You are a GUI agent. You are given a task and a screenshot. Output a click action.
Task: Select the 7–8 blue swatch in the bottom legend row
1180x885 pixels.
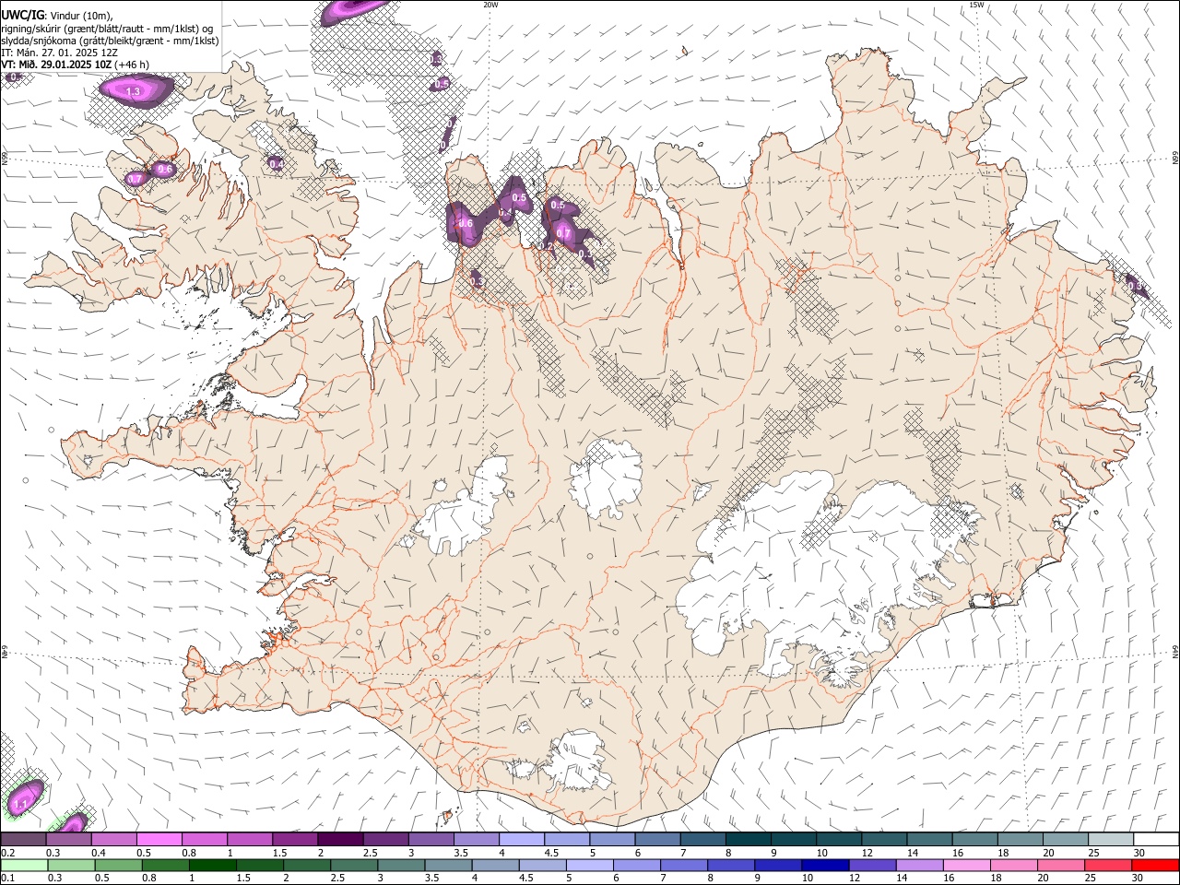click(x=684, y=865)
